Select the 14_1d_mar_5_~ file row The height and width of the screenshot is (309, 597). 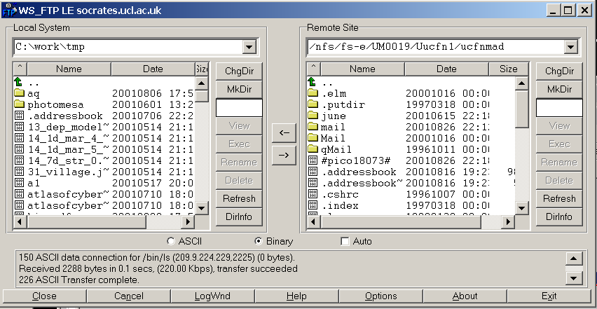104,149
